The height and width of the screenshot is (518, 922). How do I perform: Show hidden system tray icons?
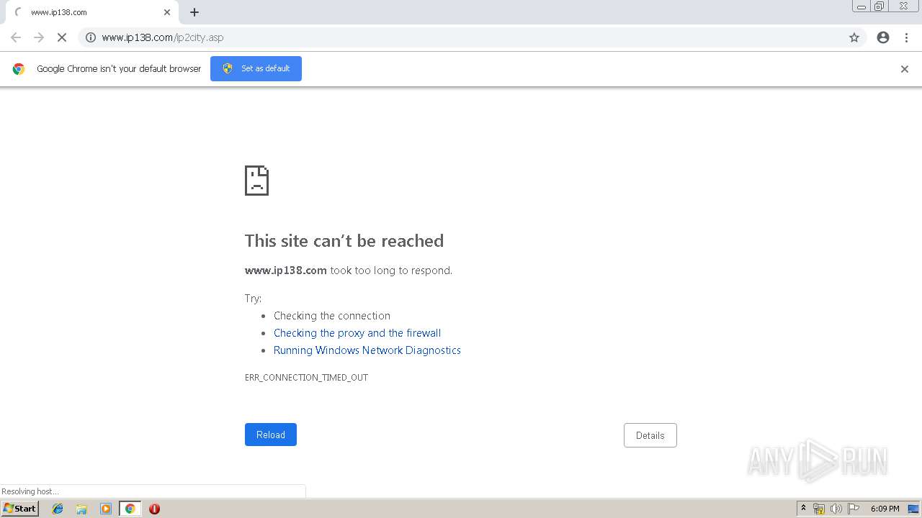point(804,509)
